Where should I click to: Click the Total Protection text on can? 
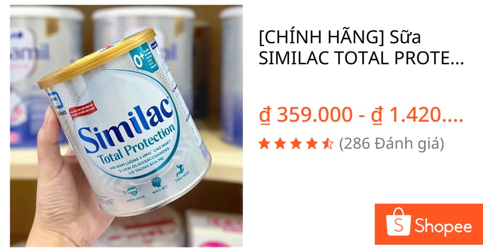tap(136, 144)
